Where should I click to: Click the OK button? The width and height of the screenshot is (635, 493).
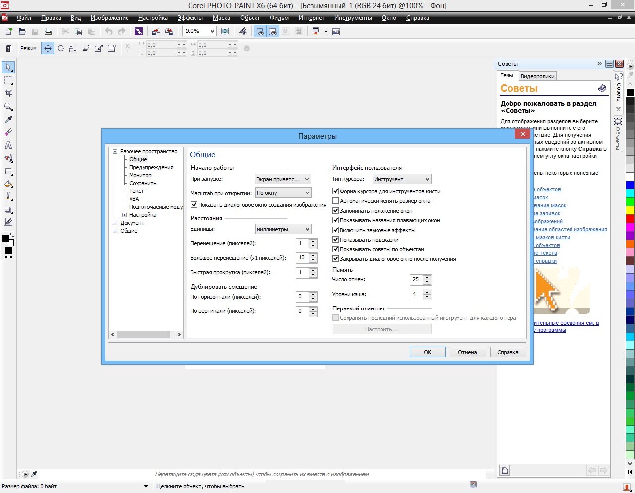coord(427,352)
